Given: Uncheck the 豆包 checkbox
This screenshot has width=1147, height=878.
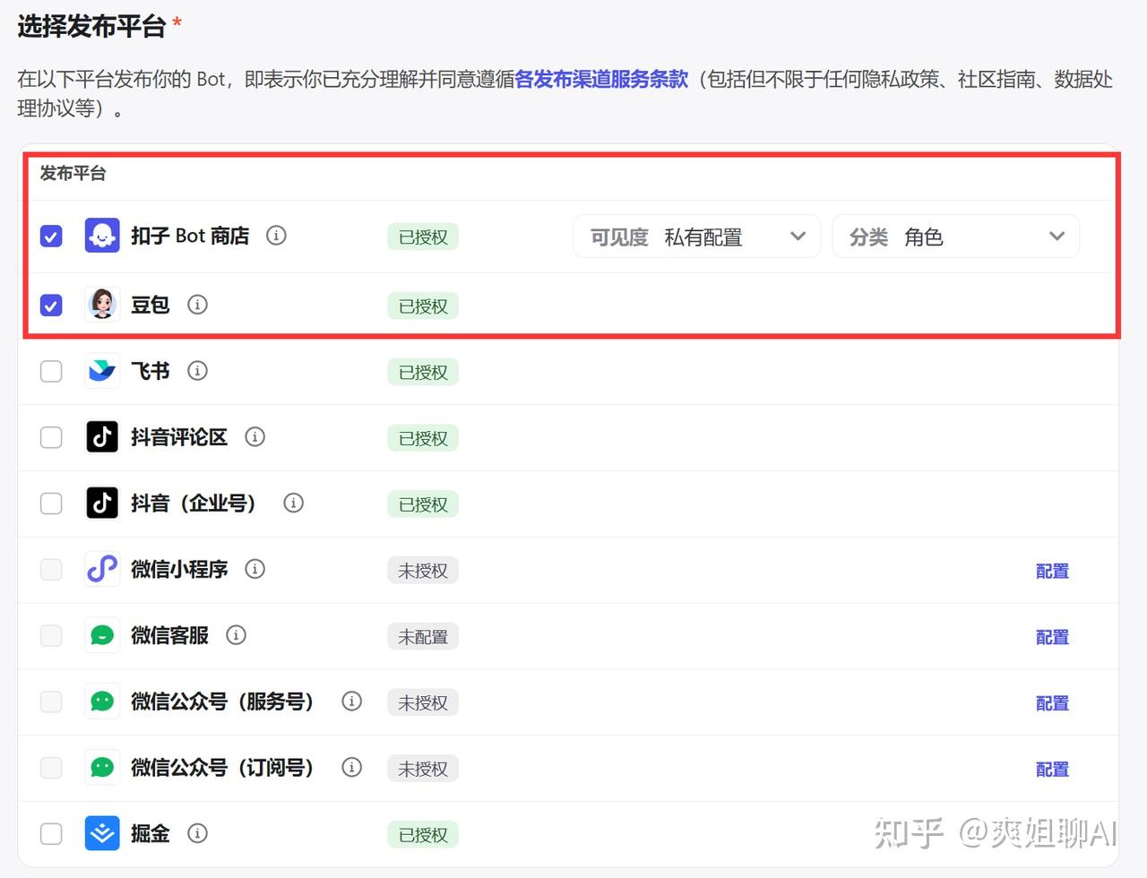Looking at the screenshot, I should (x=51, y=306).
